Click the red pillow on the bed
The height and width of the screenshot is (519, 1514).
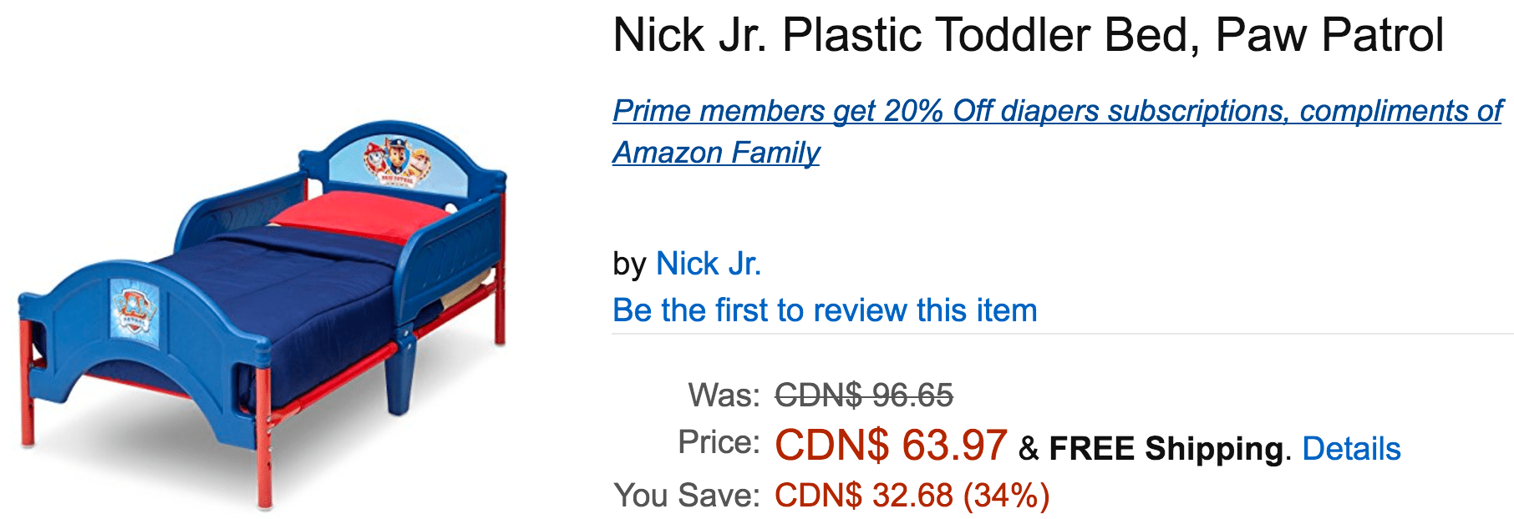359,215
